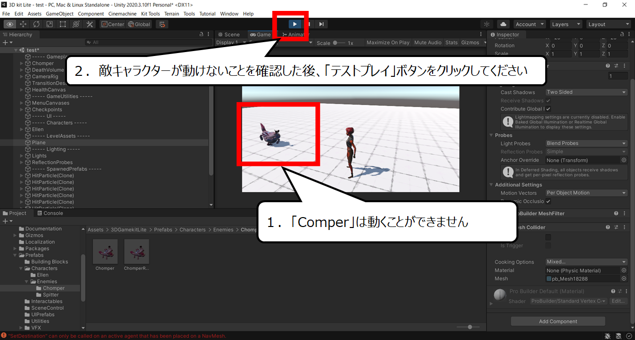Open the Account dropdown
Screen dimensions: 635x340
coord(529,24)
